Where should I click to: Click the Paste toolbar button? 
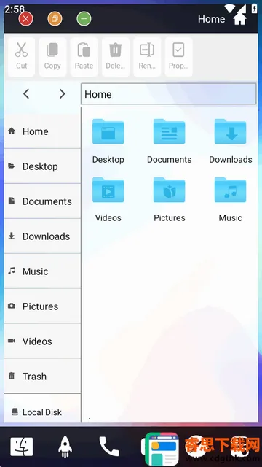[x=84, y=57]
